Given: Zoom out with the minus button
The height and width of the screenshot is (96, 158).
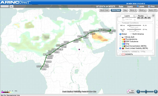Looking at the screenshot, I should coord(138,92).
